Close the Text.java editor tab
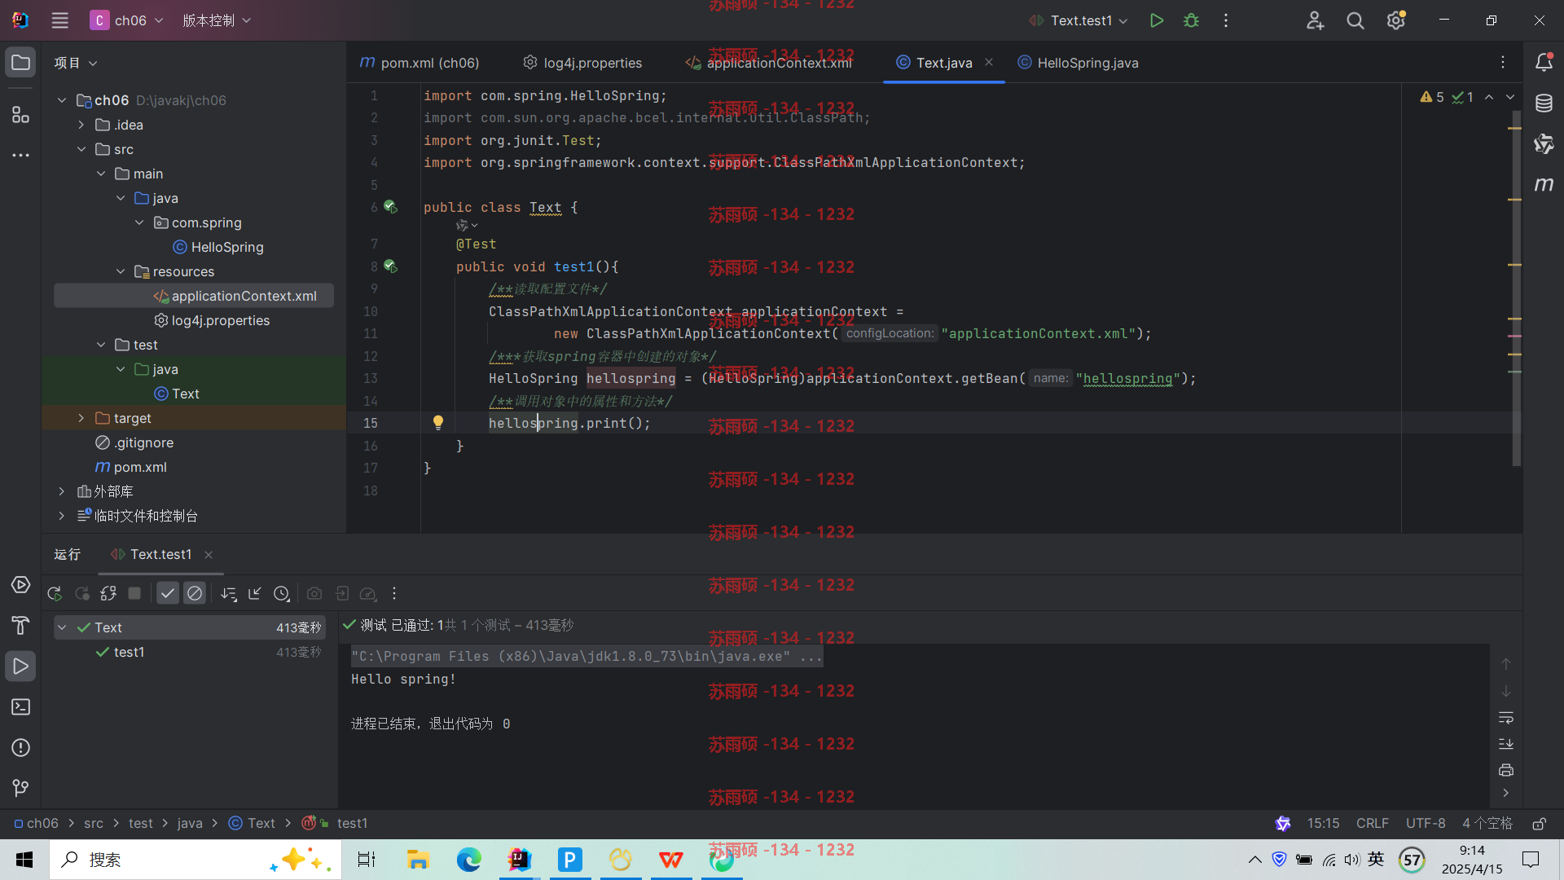 tap(989, 62)
